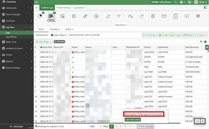Open the admin user avatar menu
The image size is (209, 129).
(x=201, y=2)
